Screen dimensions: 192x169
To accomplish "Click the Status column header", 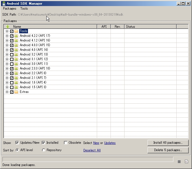I will pyautogui.click(x=151, y=26).
